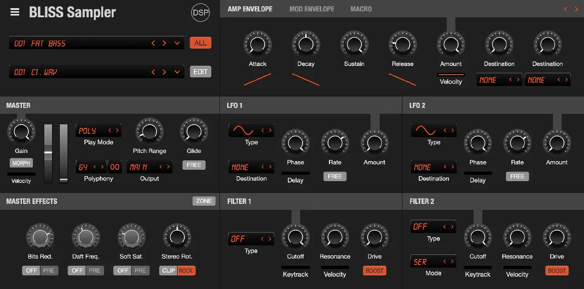The height and width of the screenshot is (289, 584).
Task: Toggle Daft Freq. PRE switch
Action: click(94, 270)
